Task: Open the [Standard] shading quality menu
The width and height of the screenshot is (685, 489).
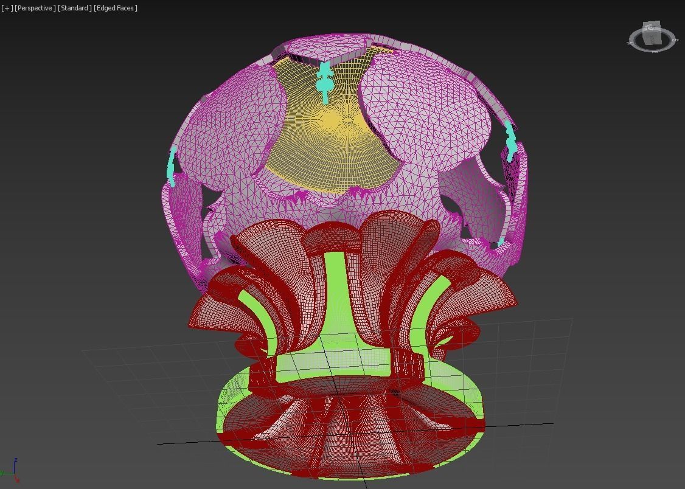Action: (x=75, y=8)
